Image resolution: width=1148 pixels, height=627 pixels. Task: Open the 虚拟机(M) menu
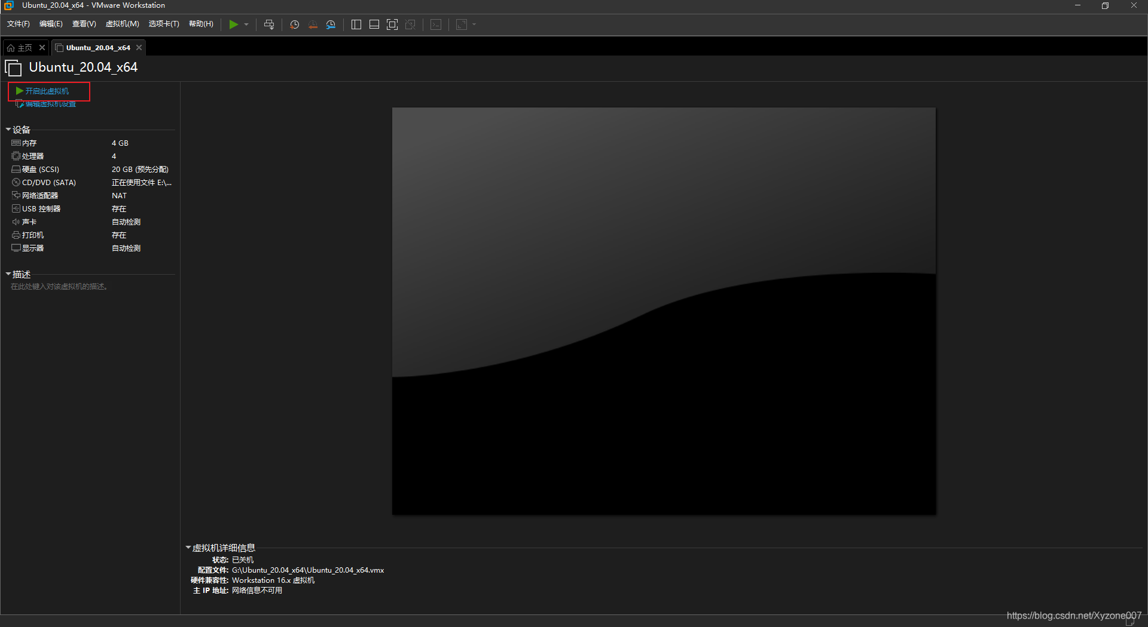pyautogui.click(x=123, y=24)
